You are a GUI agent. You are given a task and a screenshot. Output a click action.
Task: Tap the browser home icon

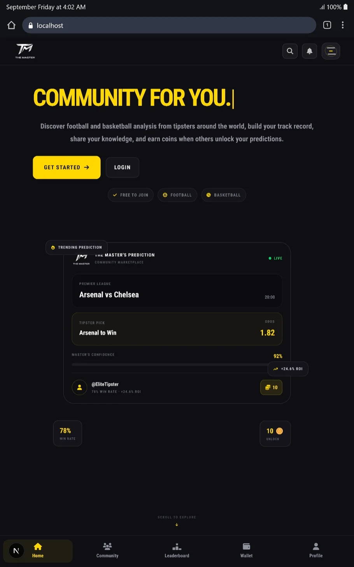click(11, 25)
